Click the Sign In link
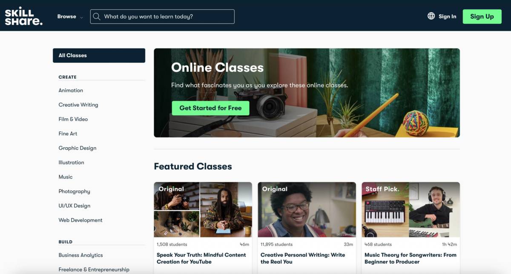 [447, 17]
